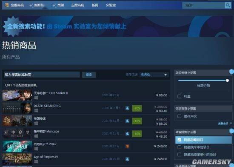Click the ¥ 88.00 price of Fate Seeker II
The image size is (234, 167).
tap(162, 95)
